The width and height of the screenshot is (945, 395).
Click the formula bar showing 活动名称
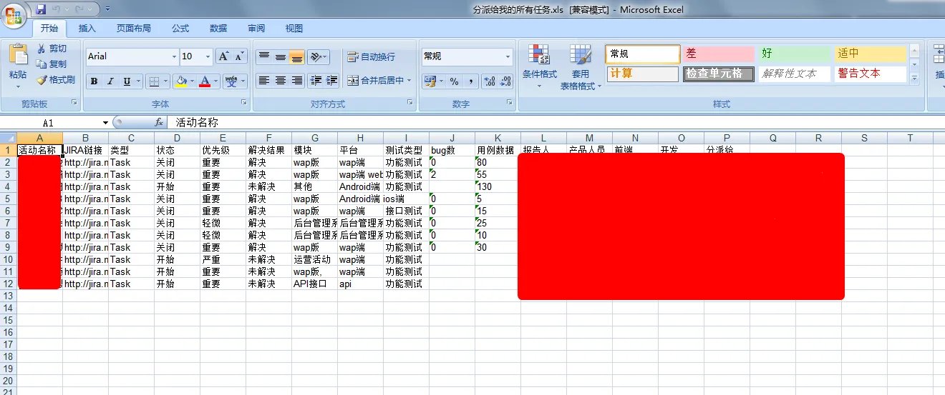pos(501,123)
